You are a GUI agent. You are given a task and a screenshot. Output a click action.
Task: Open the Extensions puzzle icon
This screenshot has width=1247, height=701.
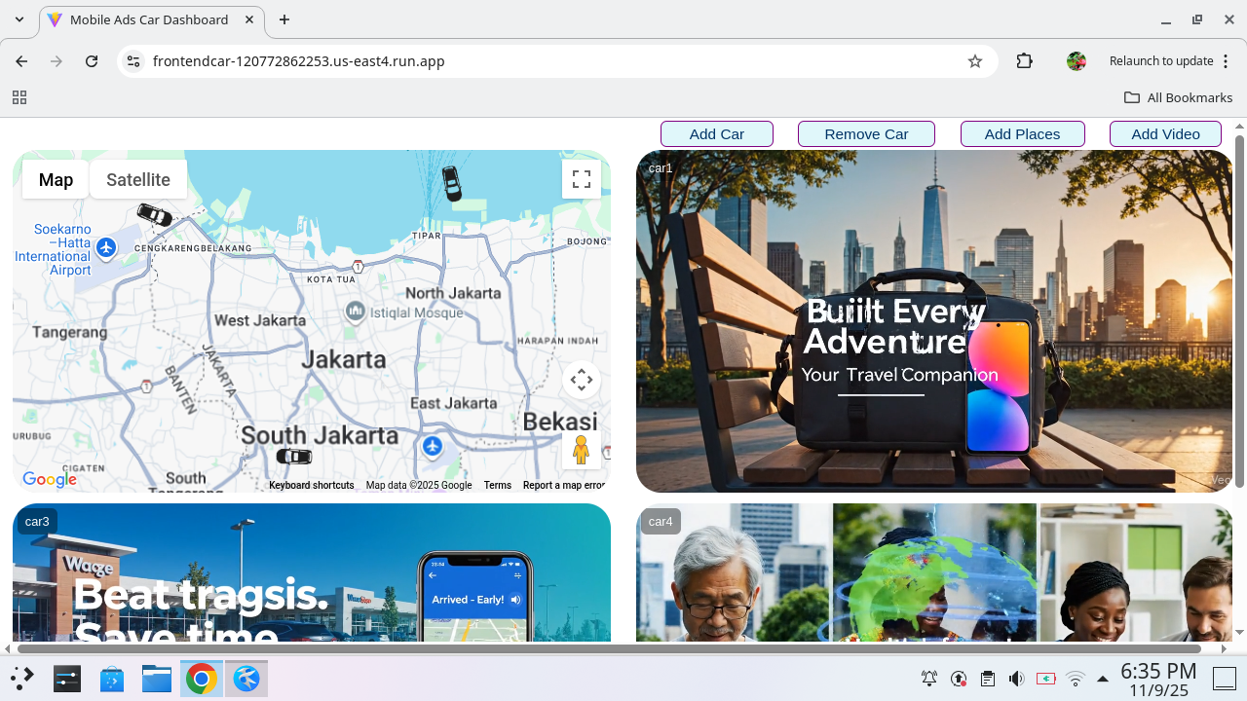point(1024,61)
